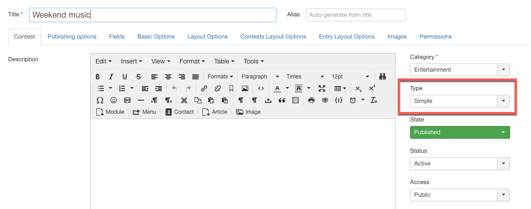Clear formatting
The height and width of the screenshot is (209, 531).
coord(374,100)
